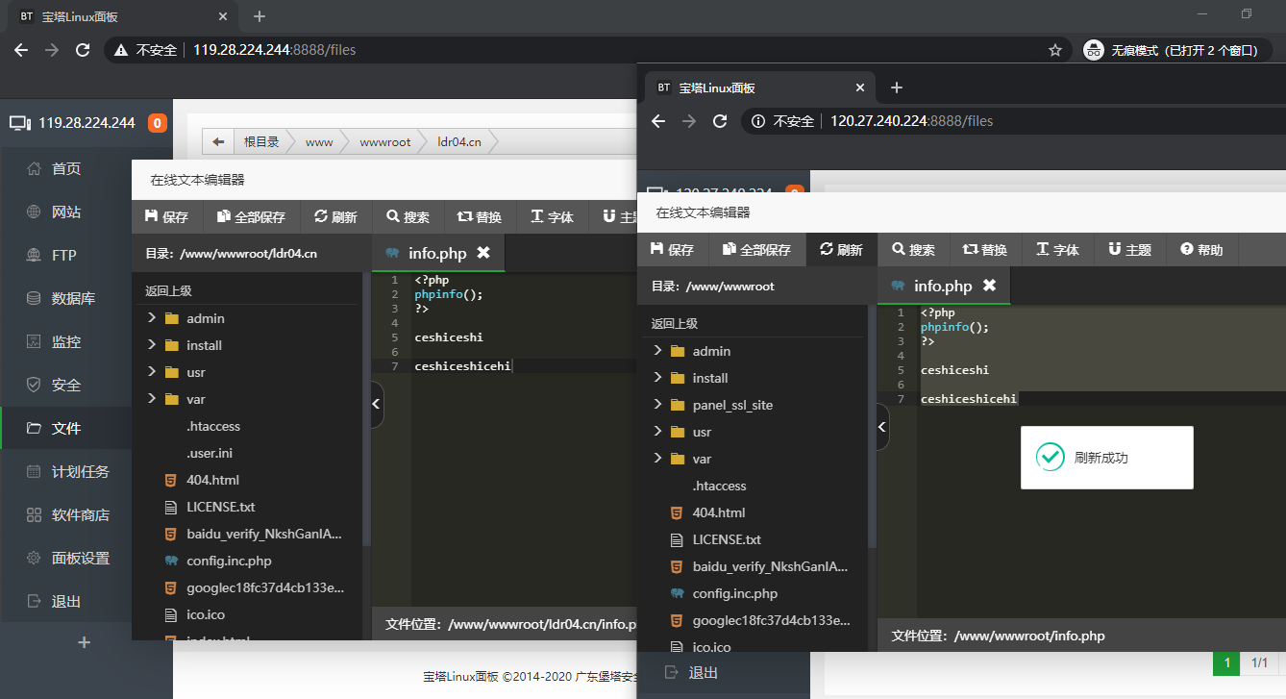
Task: Open LICENSE.txt in the ldr04.cn file tree
Action: point(221,507)
